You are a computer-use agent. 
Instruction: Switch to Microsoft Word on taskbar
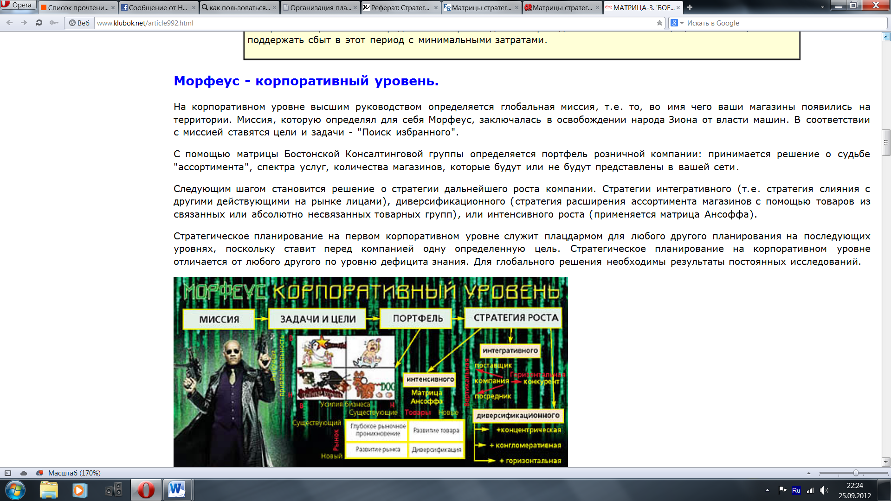coord(177,490)
